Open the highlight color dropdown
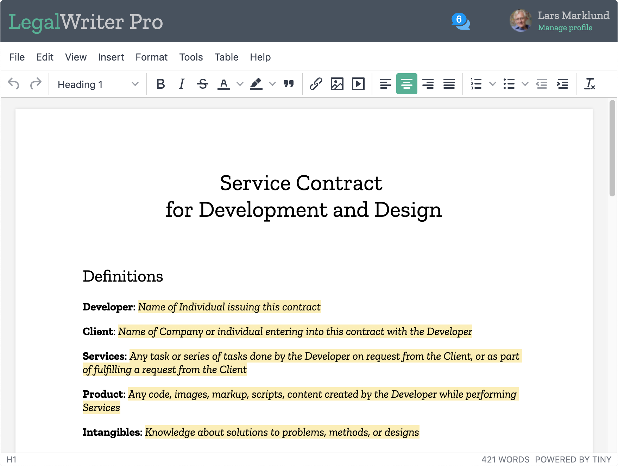The height and width of the screenshot is (466, 618). (272, 84)
